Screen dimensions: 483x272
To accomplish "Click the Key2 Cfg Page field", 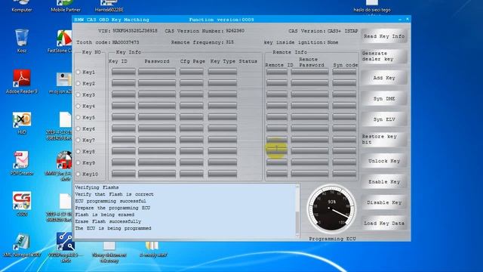I will click(x=191, y=83).
